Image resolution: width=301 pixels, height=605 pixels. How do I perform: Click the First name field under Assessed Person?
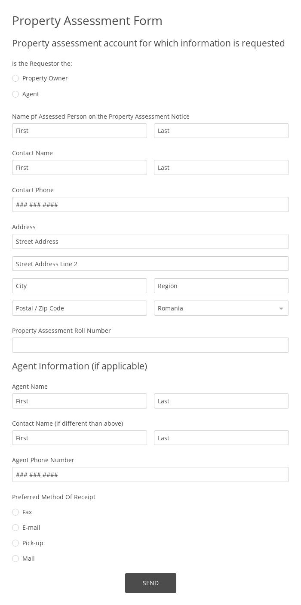80,131
